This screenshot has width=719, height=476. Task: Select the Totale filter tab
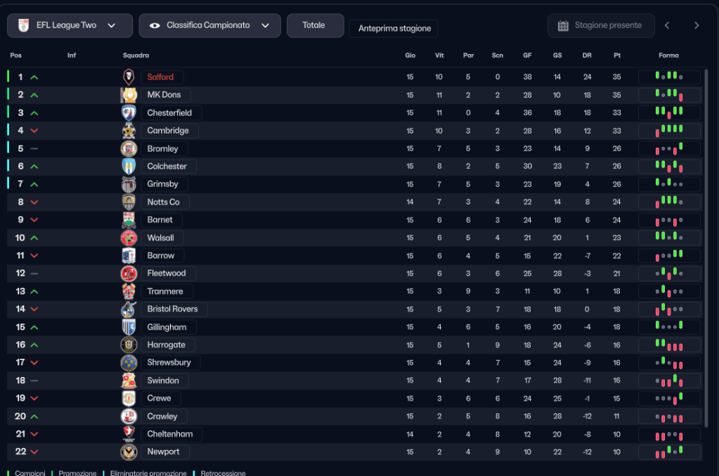pos(314,25)
